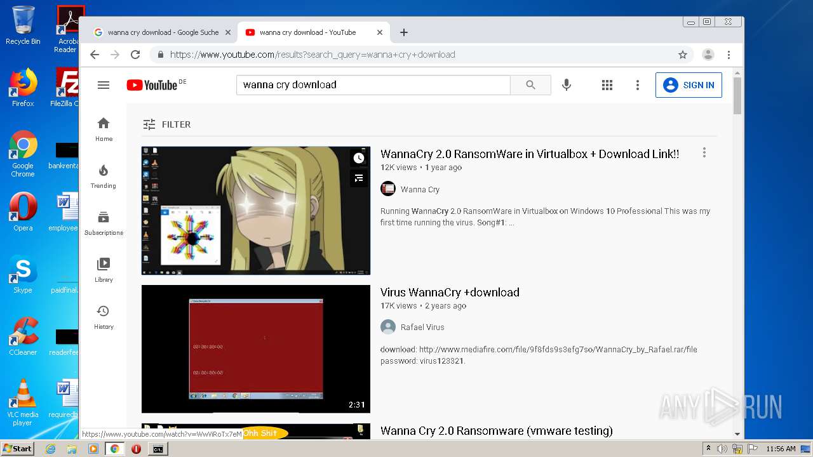Open Chrome profile avatar menu
The width and height of the screenshot is (813, 457).
pyautogui.click(x=708, y=55)
